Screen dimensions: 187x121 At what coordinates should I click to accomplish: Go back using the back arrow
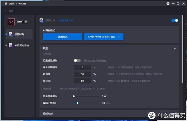pos(6,11)
